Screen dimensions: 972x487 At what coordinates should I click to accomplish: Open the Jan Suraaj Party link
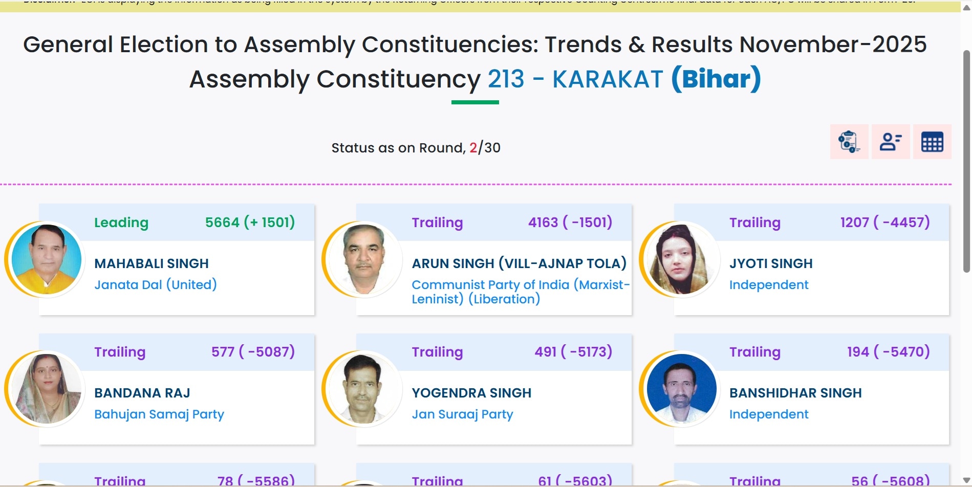click(462, 414)
